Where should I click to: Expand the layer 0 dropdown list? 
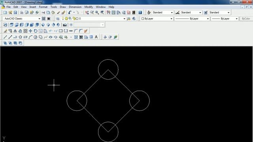pyautogui.click(x=124, y=19)
